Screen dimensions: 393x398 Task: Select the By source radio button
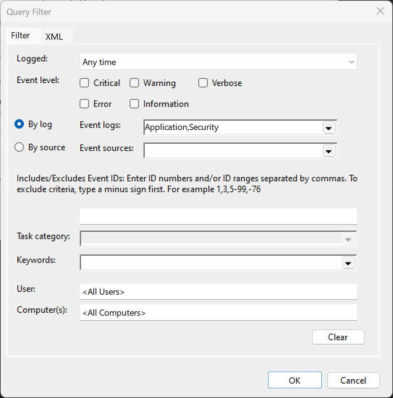(19, 147)
